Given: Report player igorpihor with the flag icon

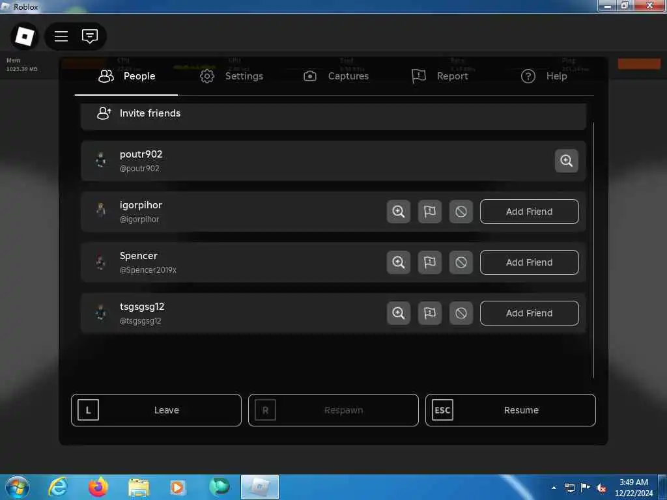Looking at the screenshot, I should (430, 212).
